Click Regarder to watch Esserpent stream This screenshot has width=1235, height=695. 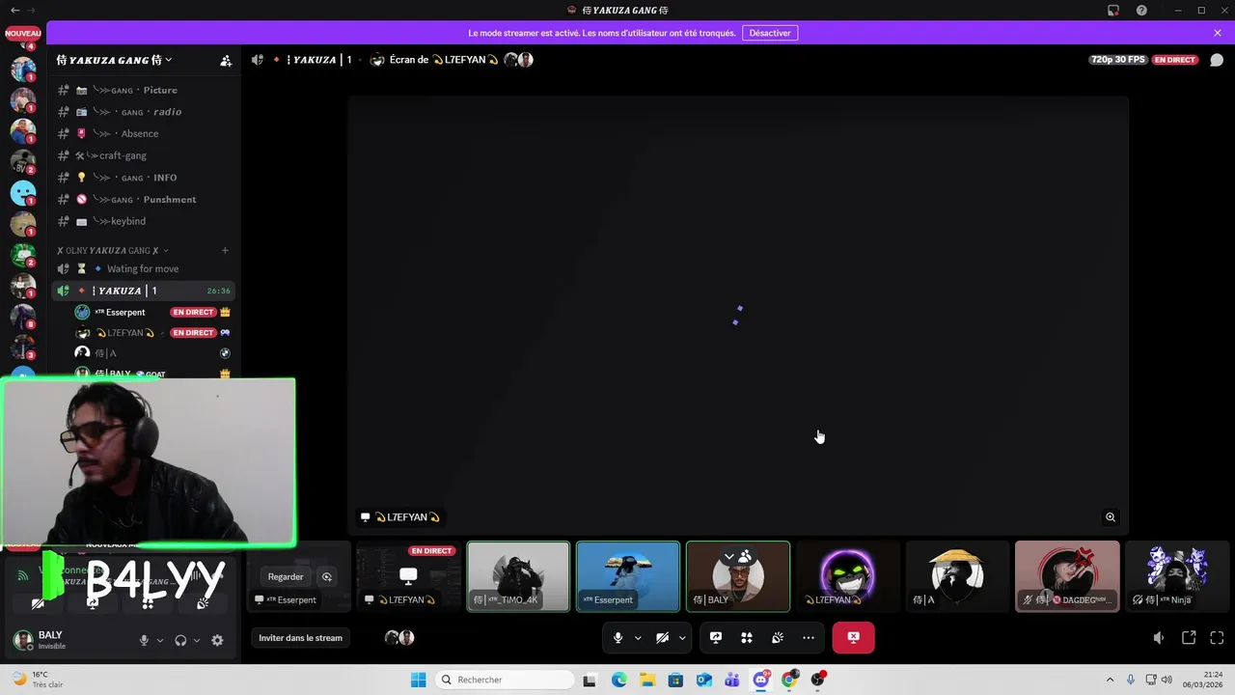286,577
